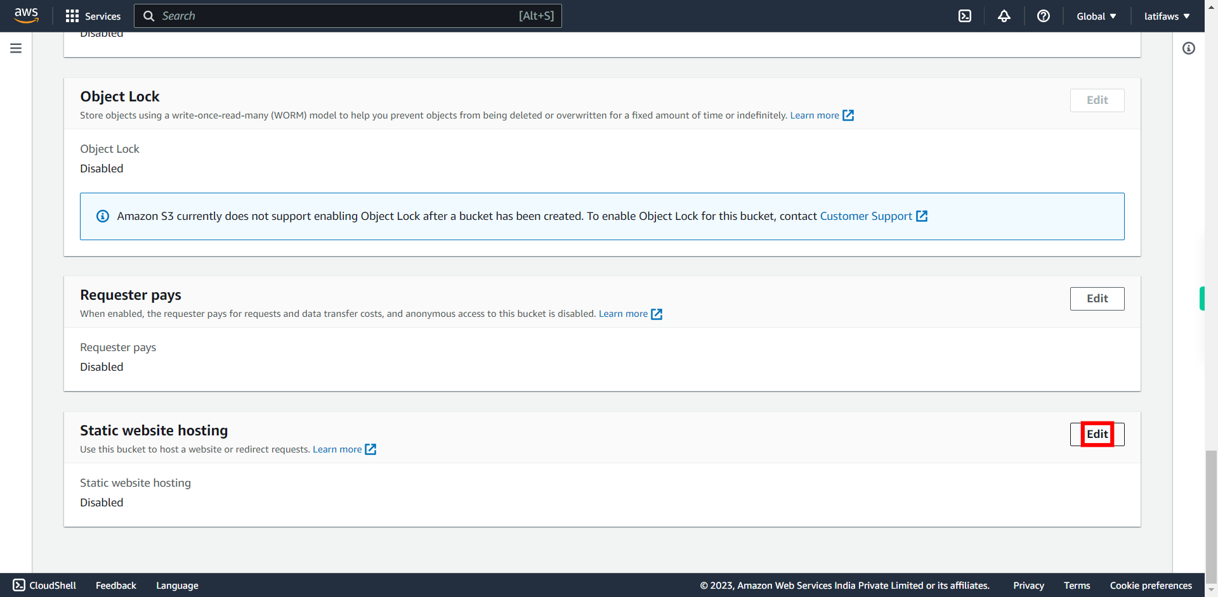The height and width of the screenshot is (597, 1218).
Task: Open the Customer Support link
Action: tap(866, 216)
